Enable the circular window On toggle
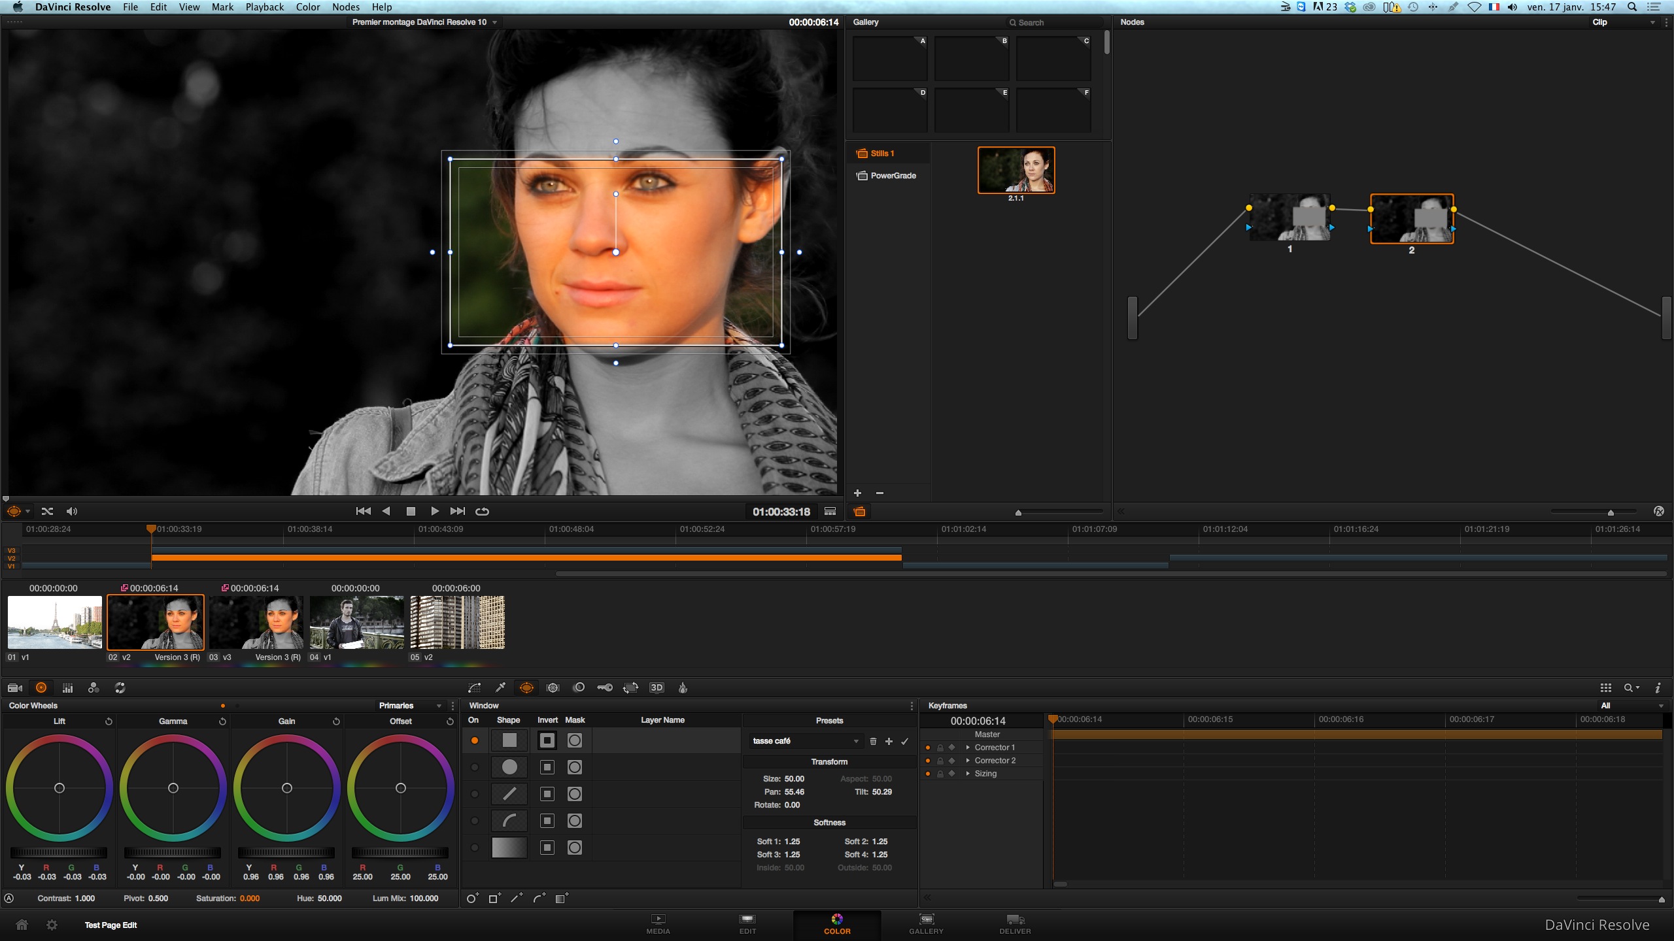This screenshot has height=941, width=1674. [475, 767]
